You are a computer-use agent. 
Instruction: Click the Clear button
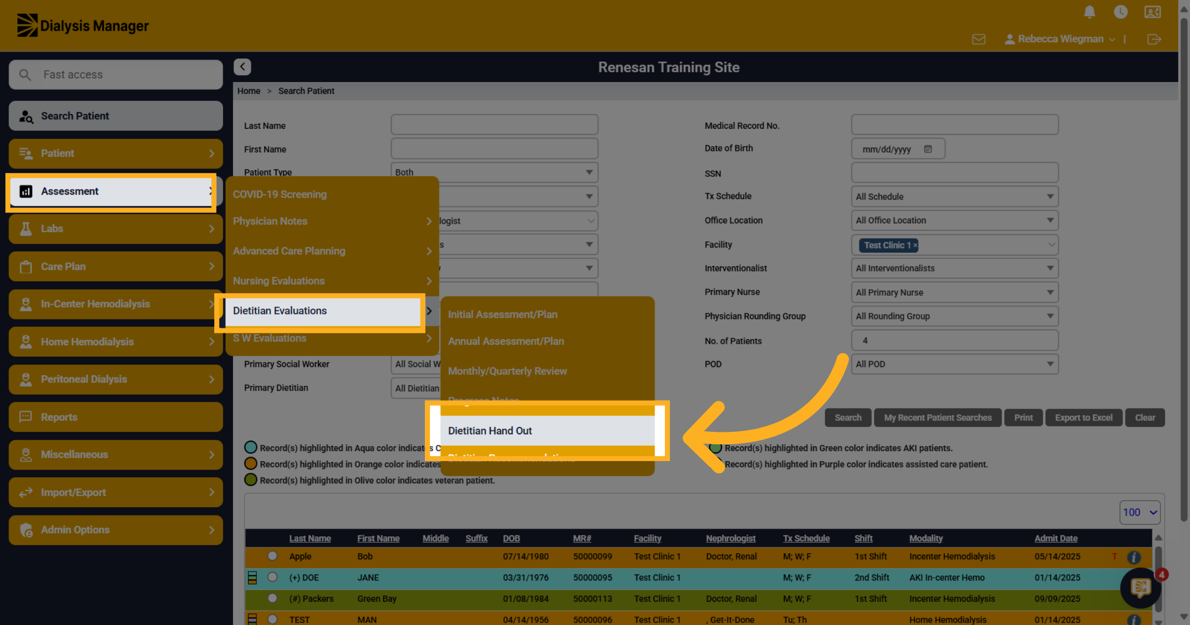point(1145,417)
